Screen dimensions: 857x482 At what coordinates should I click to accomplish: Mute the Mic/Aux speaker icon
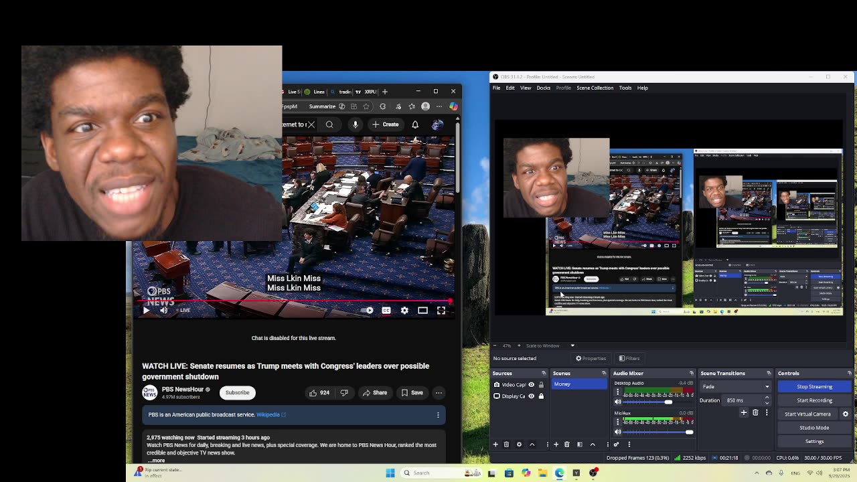pyautogui.click(x=617, y=432)
